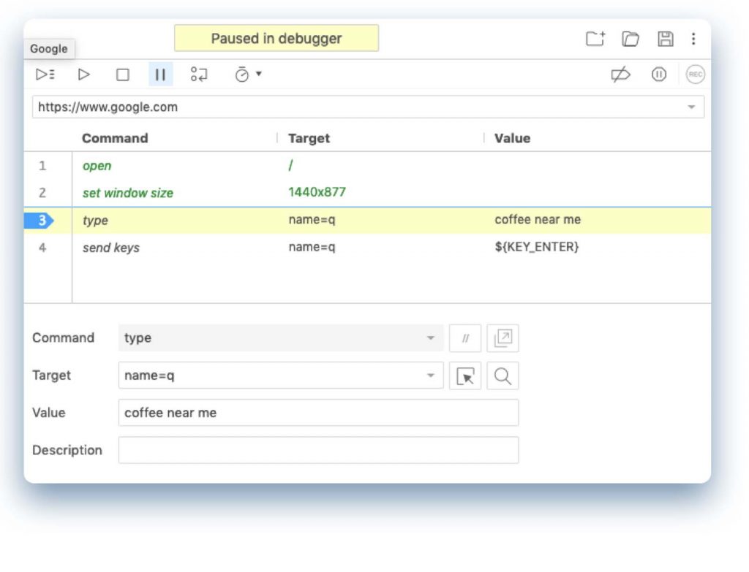Stop test execution with the square icon
The image size is (749, 572).
(123, 75)
